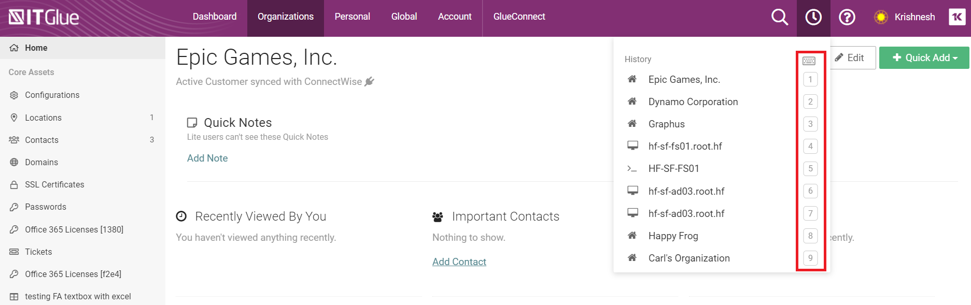Open Domains via its globe icon
Image resolution: width=971 pixels, height=305 pixels.
[14, 162]
